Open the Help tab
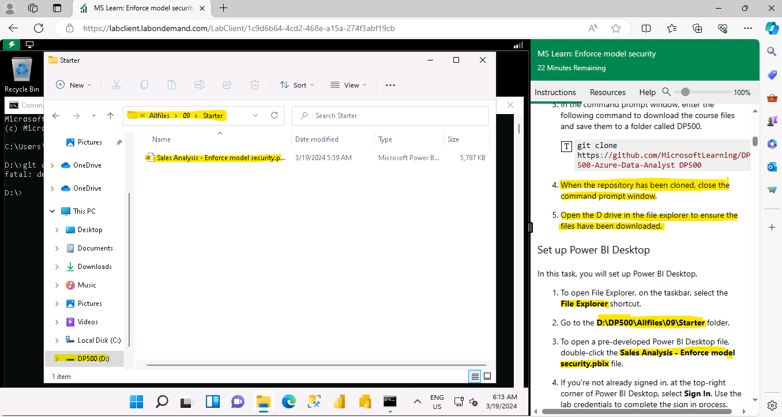The width and height of the screenshot is (782, 417). pos(648,92)
